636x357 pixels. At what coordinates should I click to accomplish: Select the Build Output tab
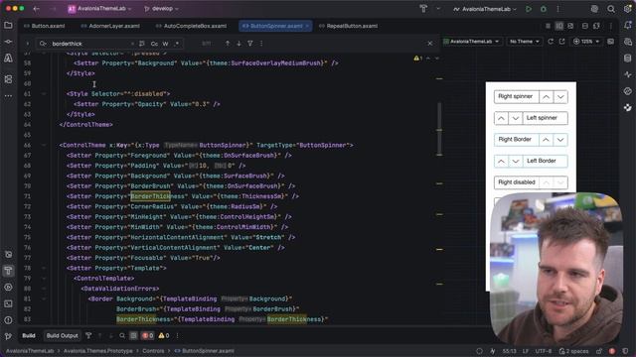click(62, 335)
